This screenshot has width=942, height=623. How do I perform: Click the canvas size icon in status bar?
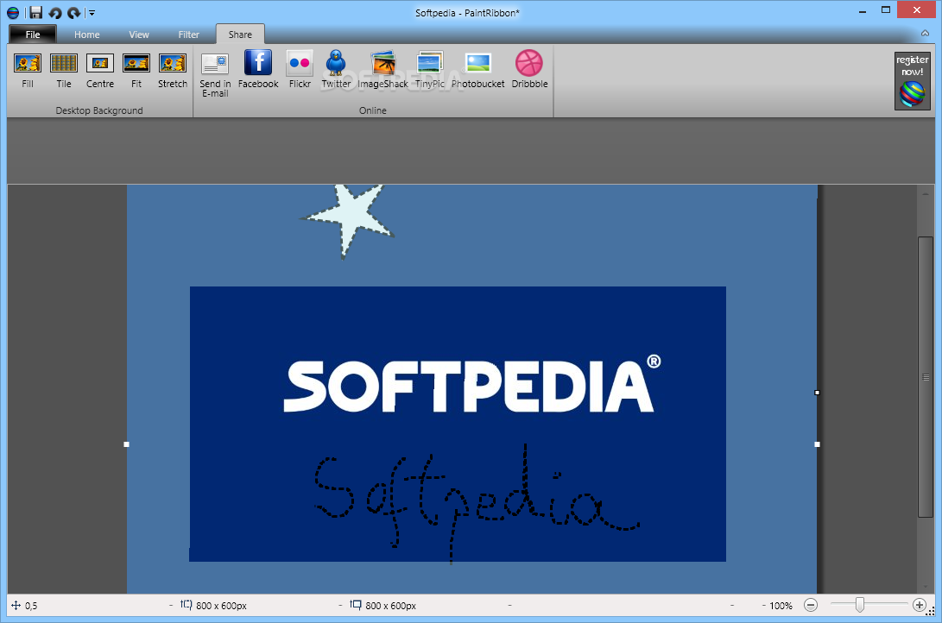click(x=356, y=604)
